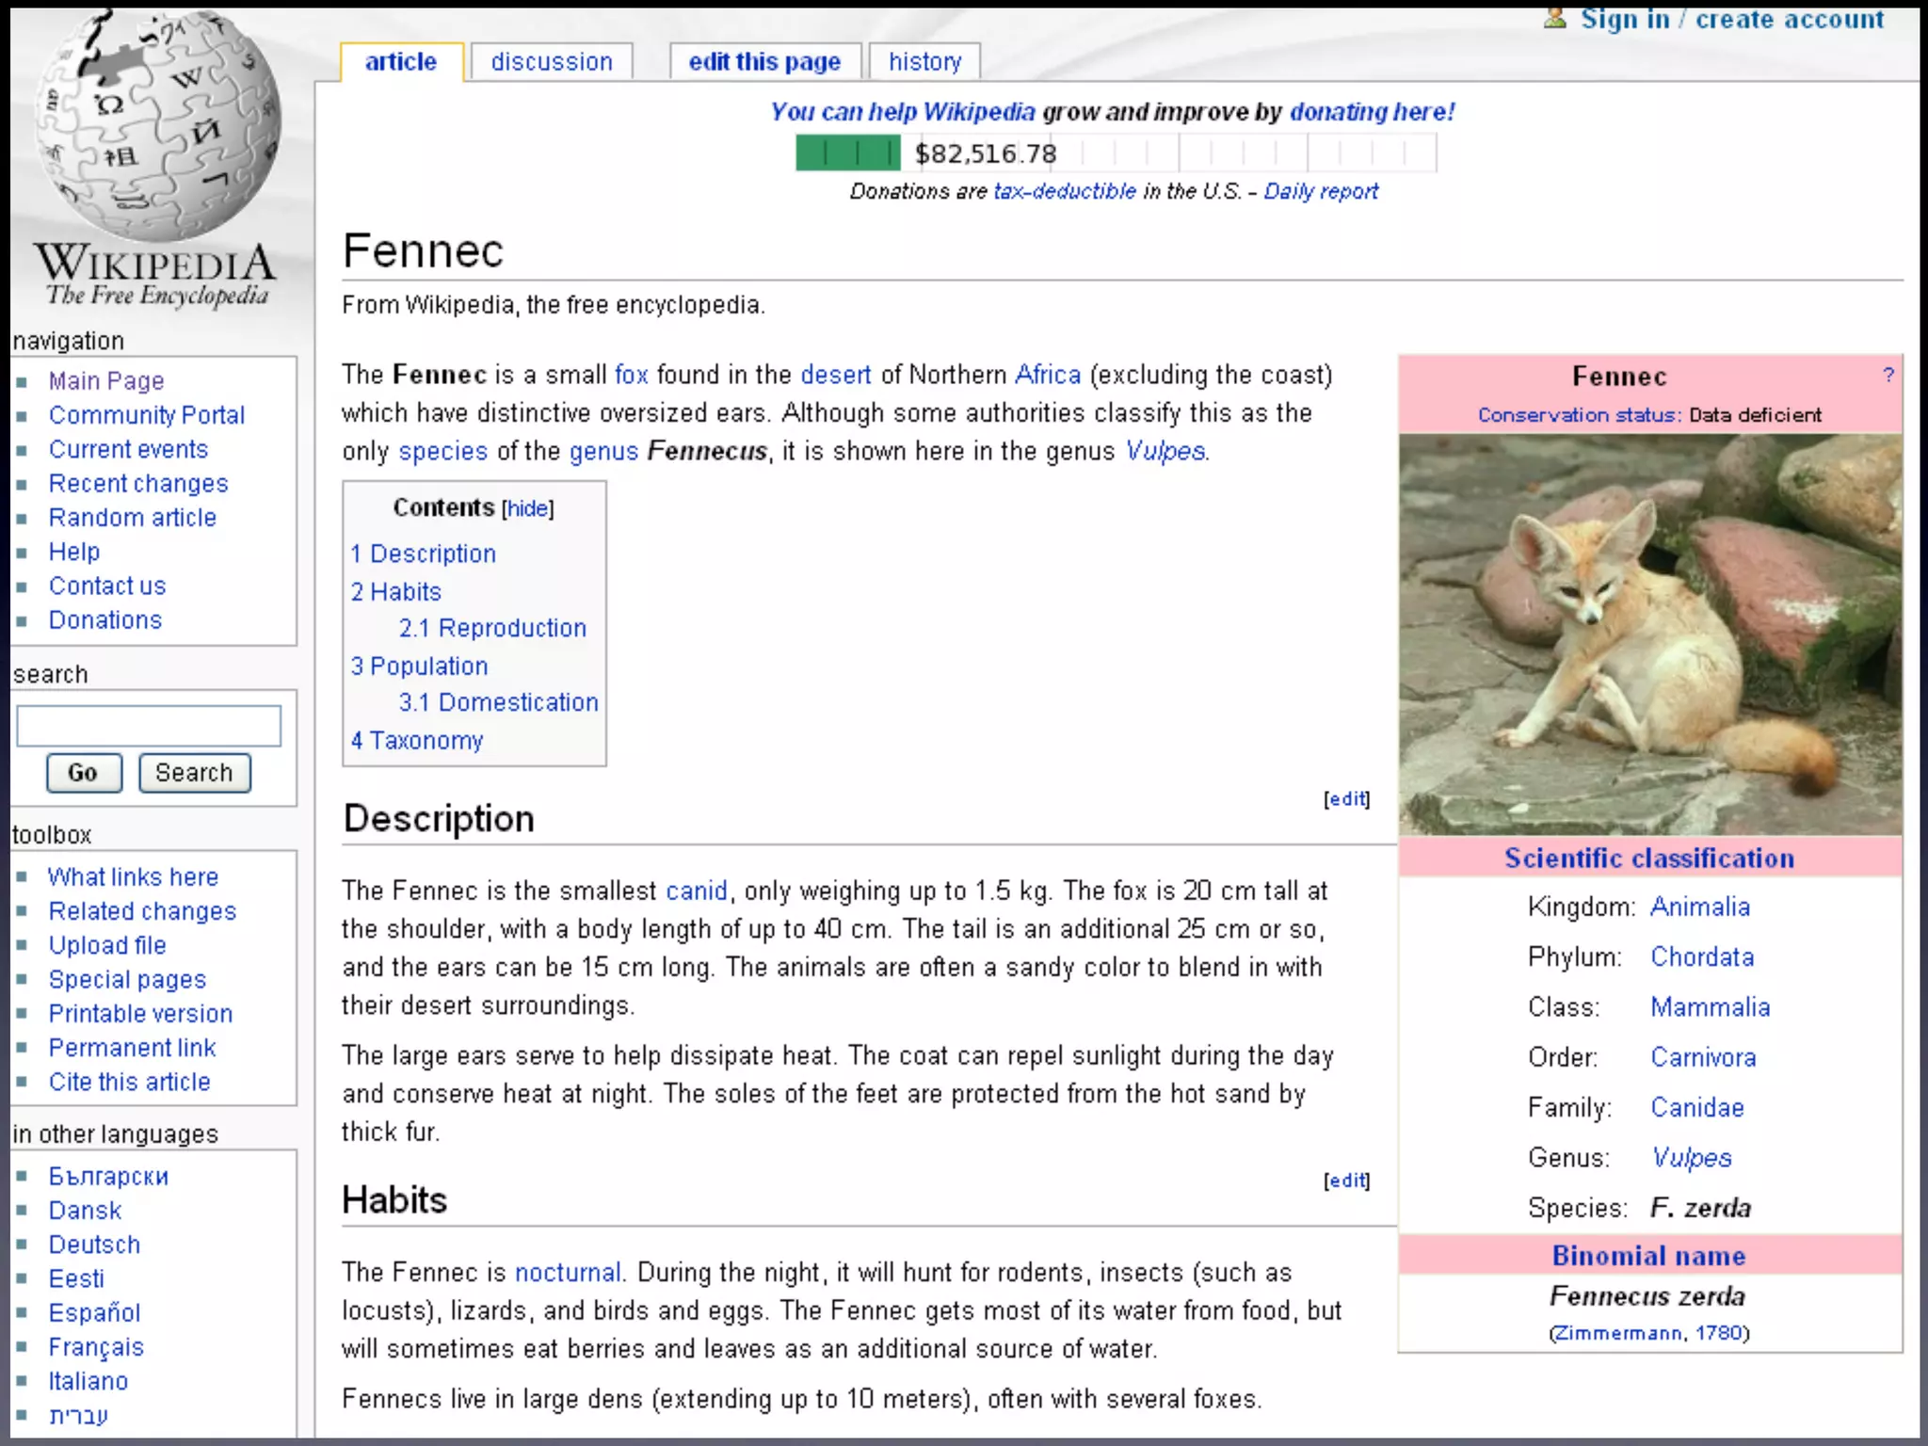Hide the Contents table
This screenshot has width=1928, height=1446.
coord(527,509)
